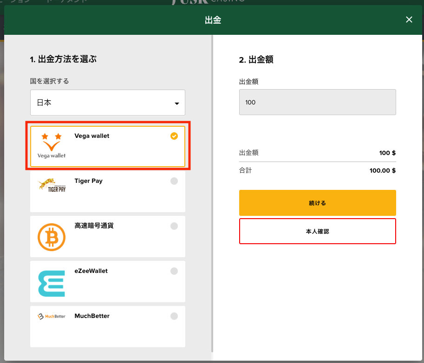Click the MuchBetter logo
The width and height of the screenshot is (424, 363).
(52, 316)
